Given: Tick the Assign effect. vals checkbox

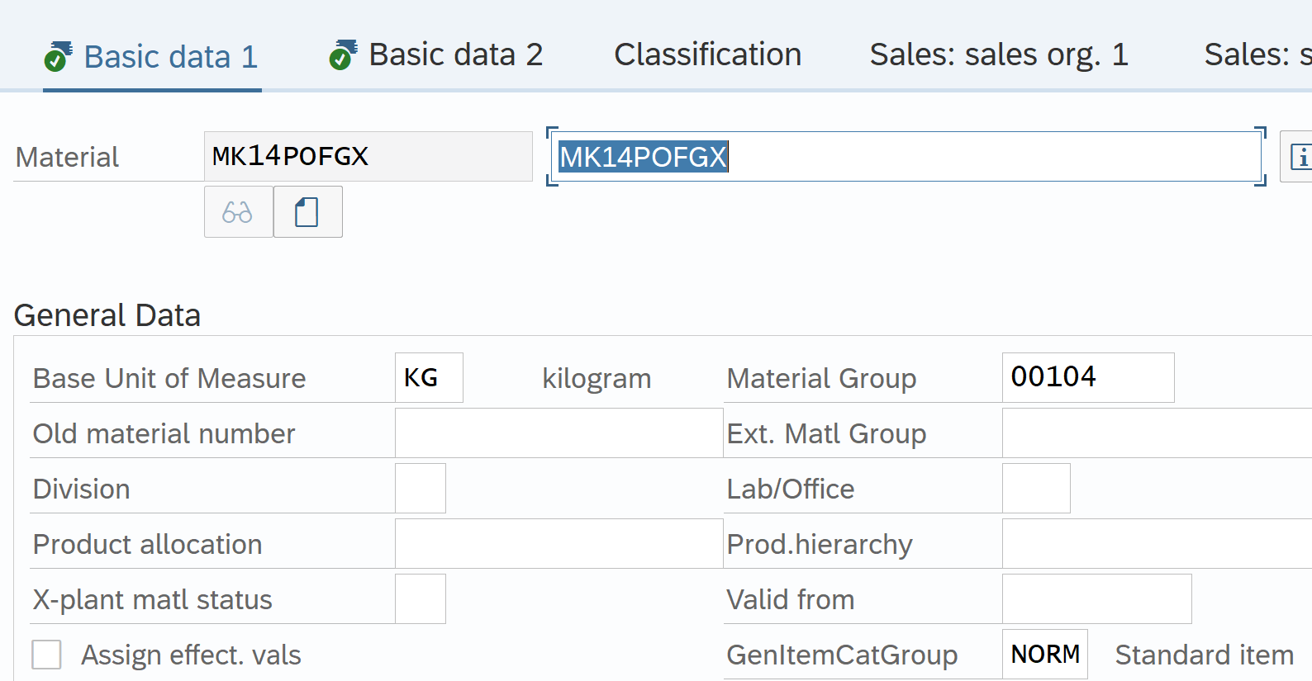Looking at the screenshot, I should (x=46, y=655).
